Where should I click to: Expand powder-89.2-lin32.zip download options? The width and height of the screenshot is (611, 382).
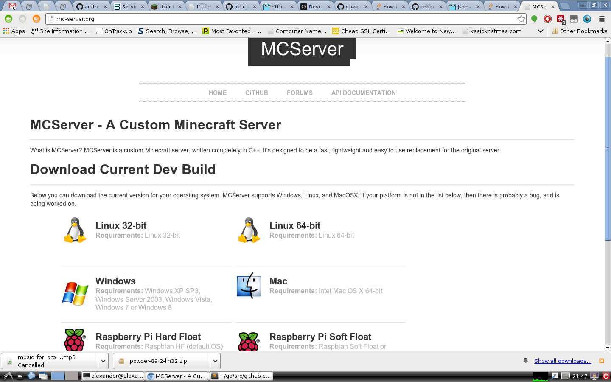(x=215, y=361)
